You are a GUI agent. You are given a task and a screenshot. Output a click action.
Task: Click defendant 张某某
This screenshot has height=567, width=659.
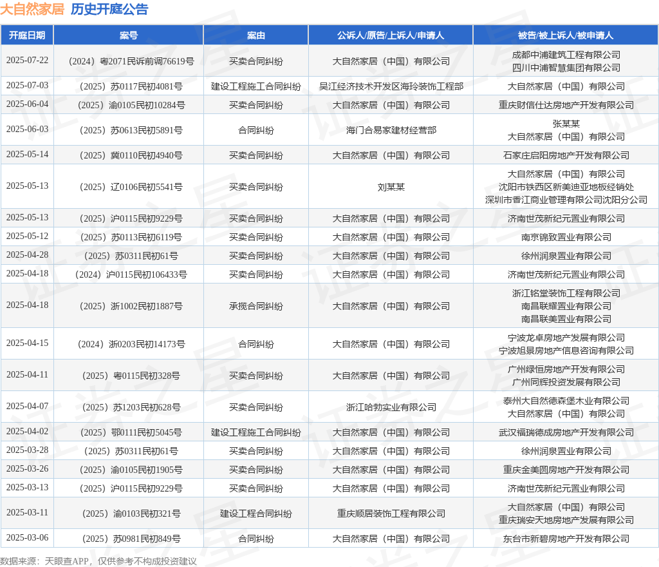[x=566, y=124]
